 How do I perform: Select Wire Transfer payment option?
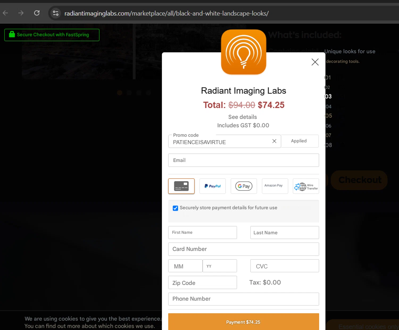point(306,186)
